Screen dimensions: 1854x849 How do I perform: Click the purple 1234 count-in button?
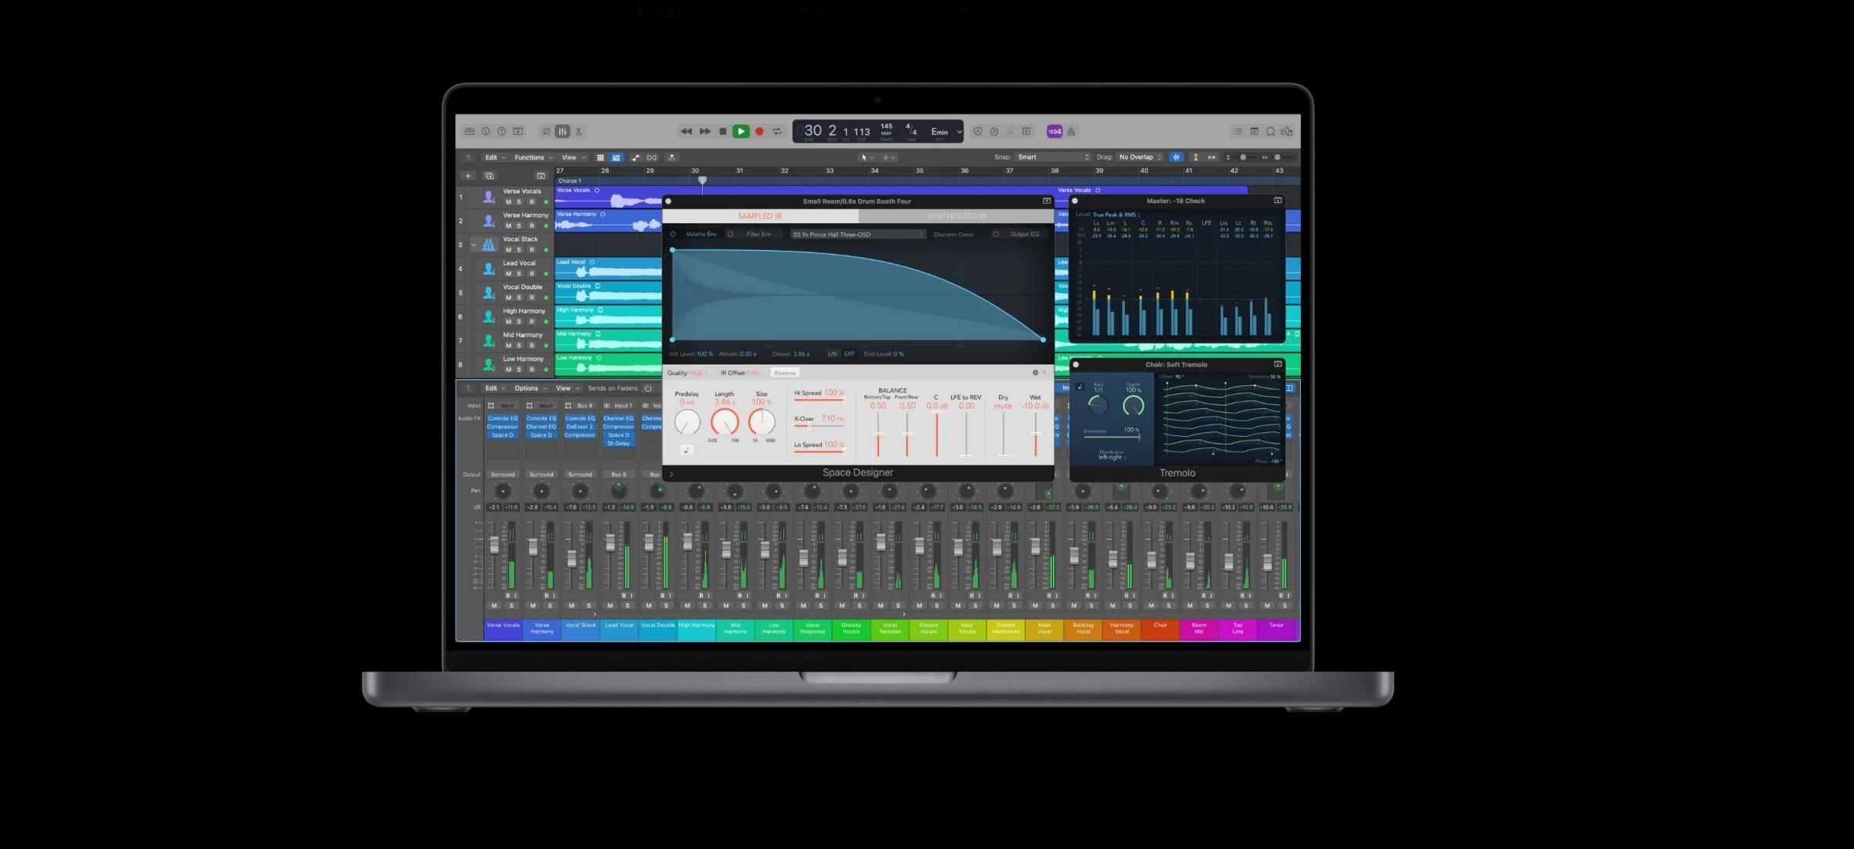pyautogui.click(x=1054, y=131)
